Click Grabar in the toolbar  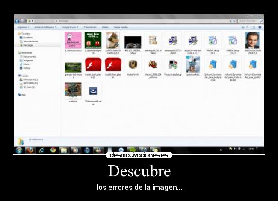pos(105,27)
